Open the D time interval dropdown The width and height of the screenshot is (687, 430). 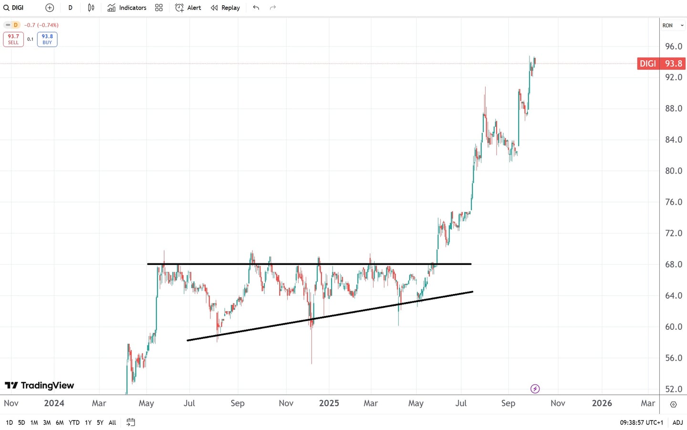pyautogui.click(x=70, y=8)
